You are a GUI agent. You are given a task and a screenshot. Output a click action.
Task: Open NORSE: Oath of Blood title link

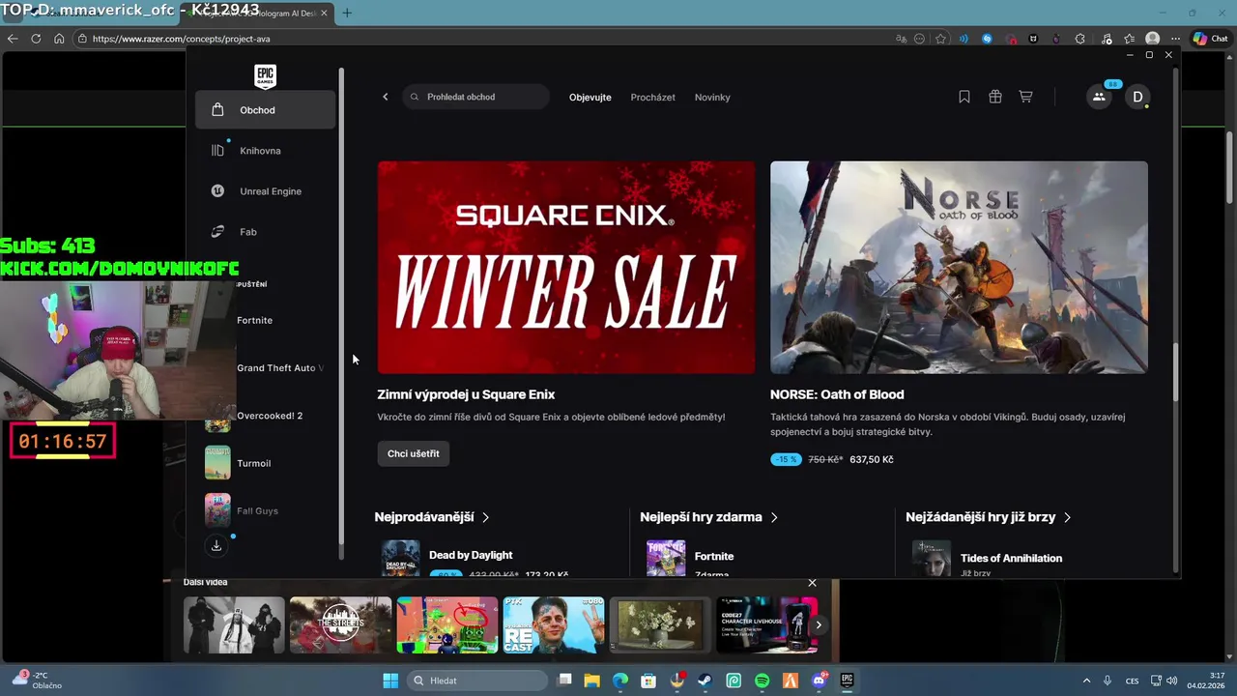(x=837, y=394)
